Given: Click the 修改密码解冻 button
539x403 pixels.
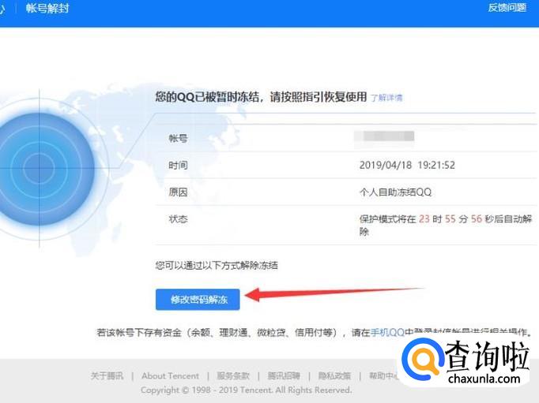Looking at the screenshot, I should point(198,300).
